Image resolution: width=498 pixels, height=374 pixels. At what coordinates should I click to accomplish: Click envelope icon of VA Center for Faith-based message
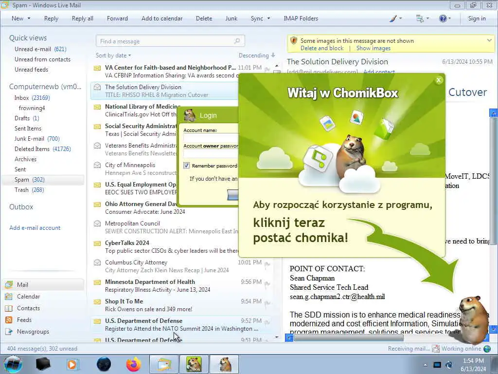coord(97,68)
